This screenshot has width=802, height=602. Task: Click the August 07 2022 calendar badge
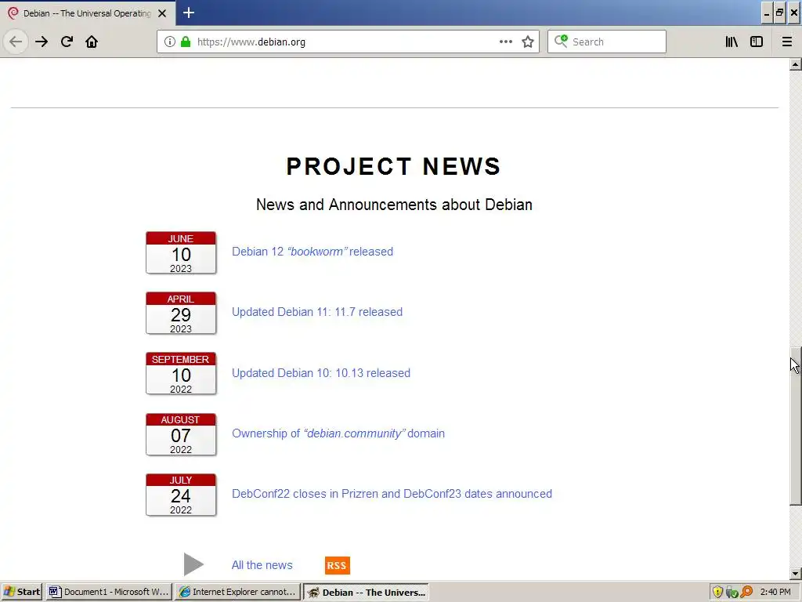(x=181, y=434)
